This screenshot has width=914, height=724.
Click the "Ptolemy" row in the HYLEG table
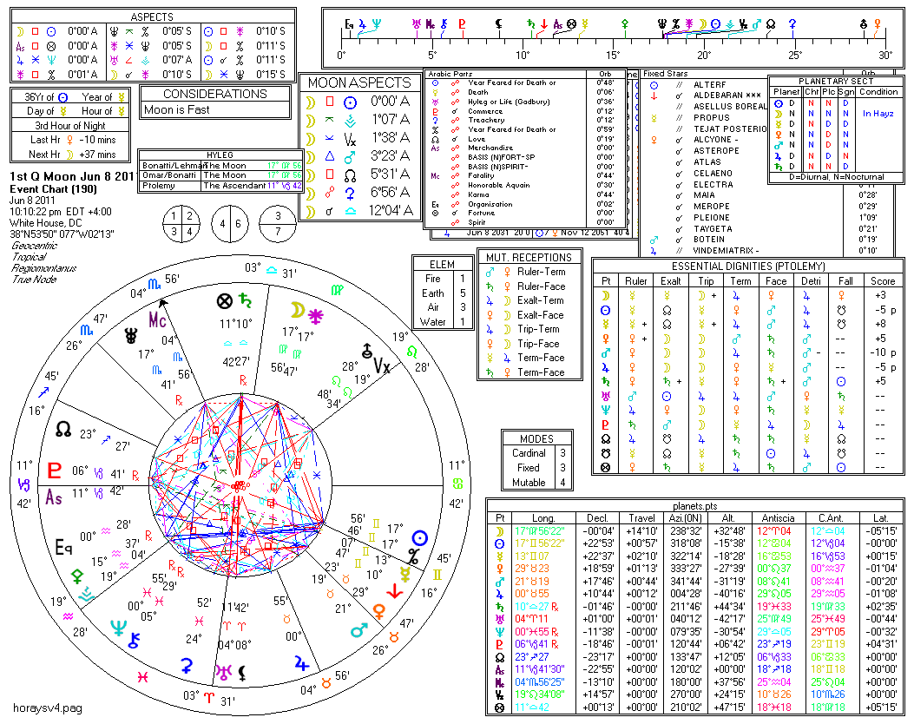[221, 186]
